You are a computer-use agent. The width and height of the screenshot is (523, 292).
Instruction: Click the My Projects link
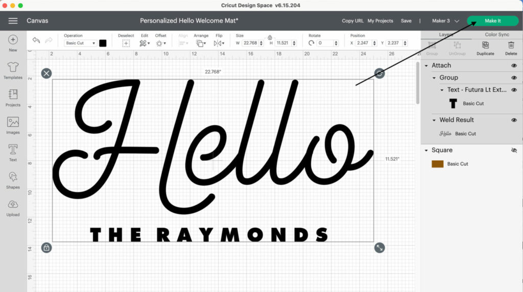(x=380, y=21)
